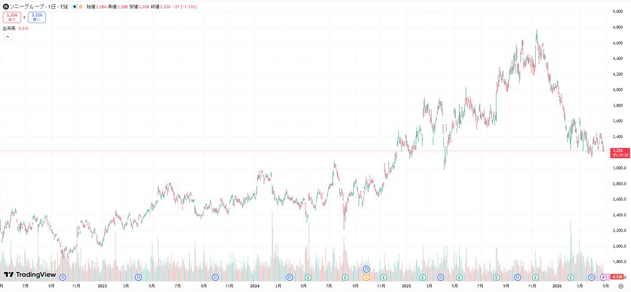Click the dividend marker at October 2025
The height and width of the screenshot is (292, 631).
tap(517, 277)
